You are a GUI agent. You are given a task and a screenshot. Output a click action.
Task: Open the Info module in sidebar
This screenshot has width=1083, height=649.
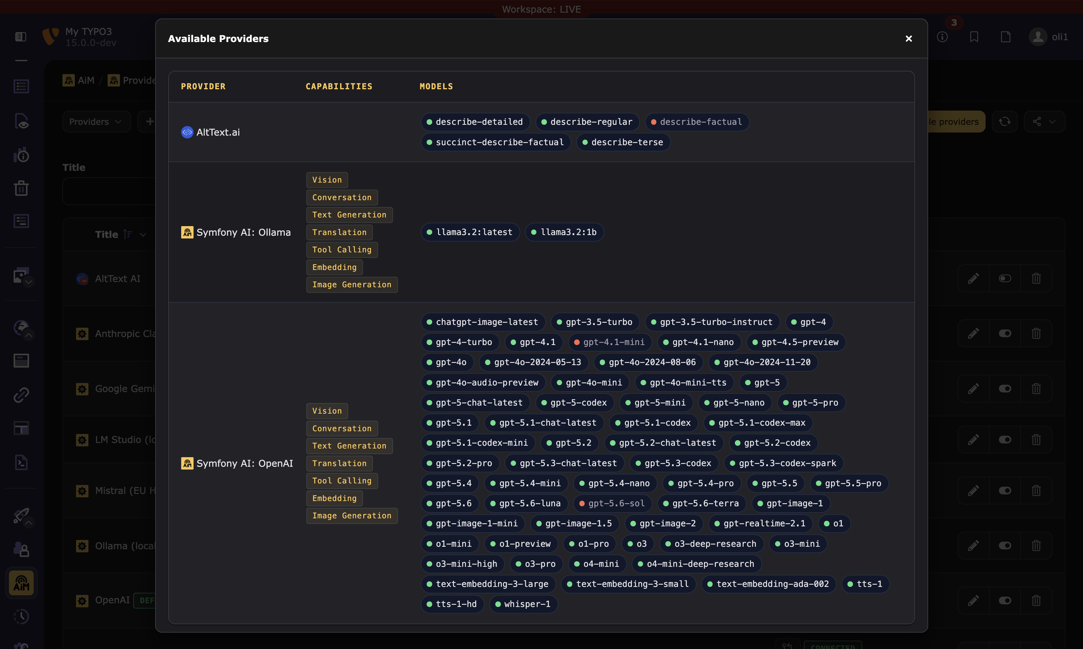[x=21, y=155]
